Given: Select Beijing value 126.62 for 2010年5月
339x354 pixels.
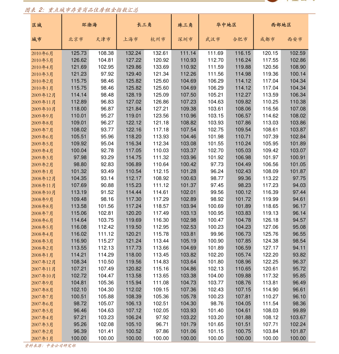Looking at the screenshot, I should 79,60.
